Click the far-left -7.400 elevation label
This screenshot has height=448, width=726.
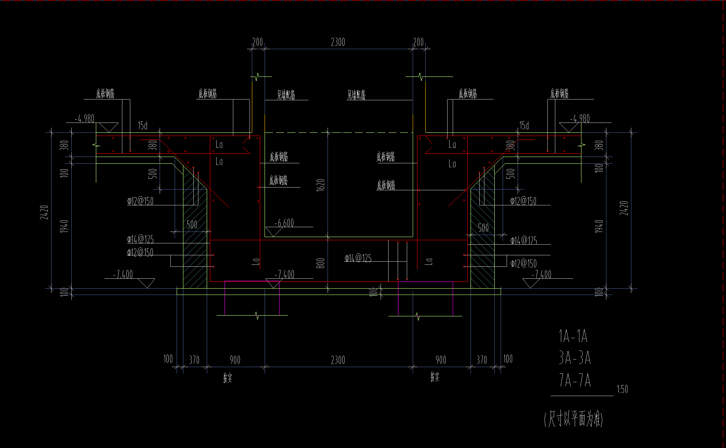coord(123,274)
